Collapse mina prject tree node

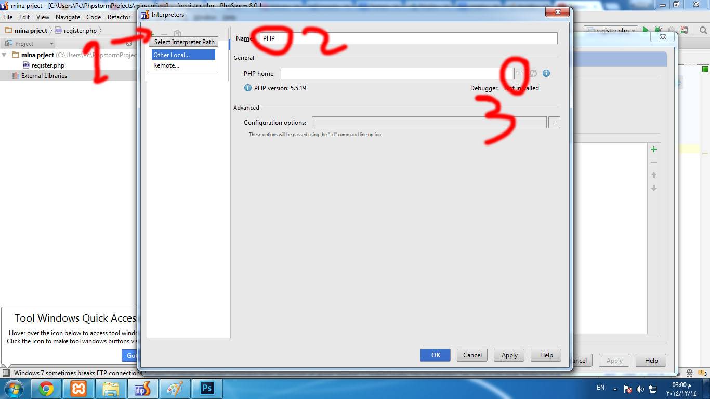pos(5,55)
